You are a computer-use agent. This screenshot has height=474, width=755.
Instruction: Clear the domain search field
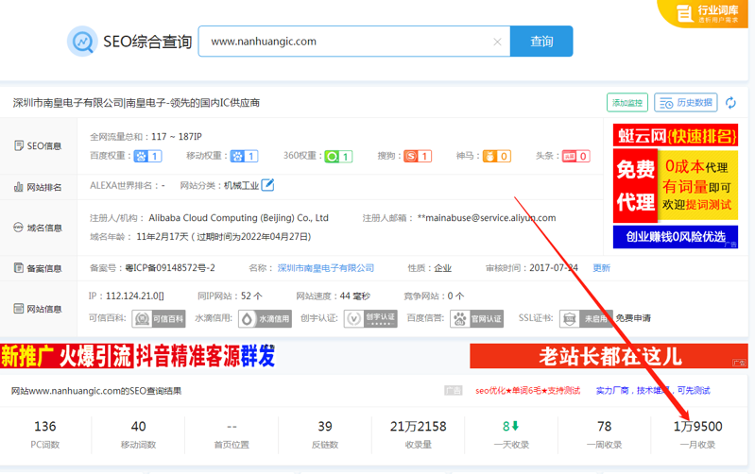(497, 42)
